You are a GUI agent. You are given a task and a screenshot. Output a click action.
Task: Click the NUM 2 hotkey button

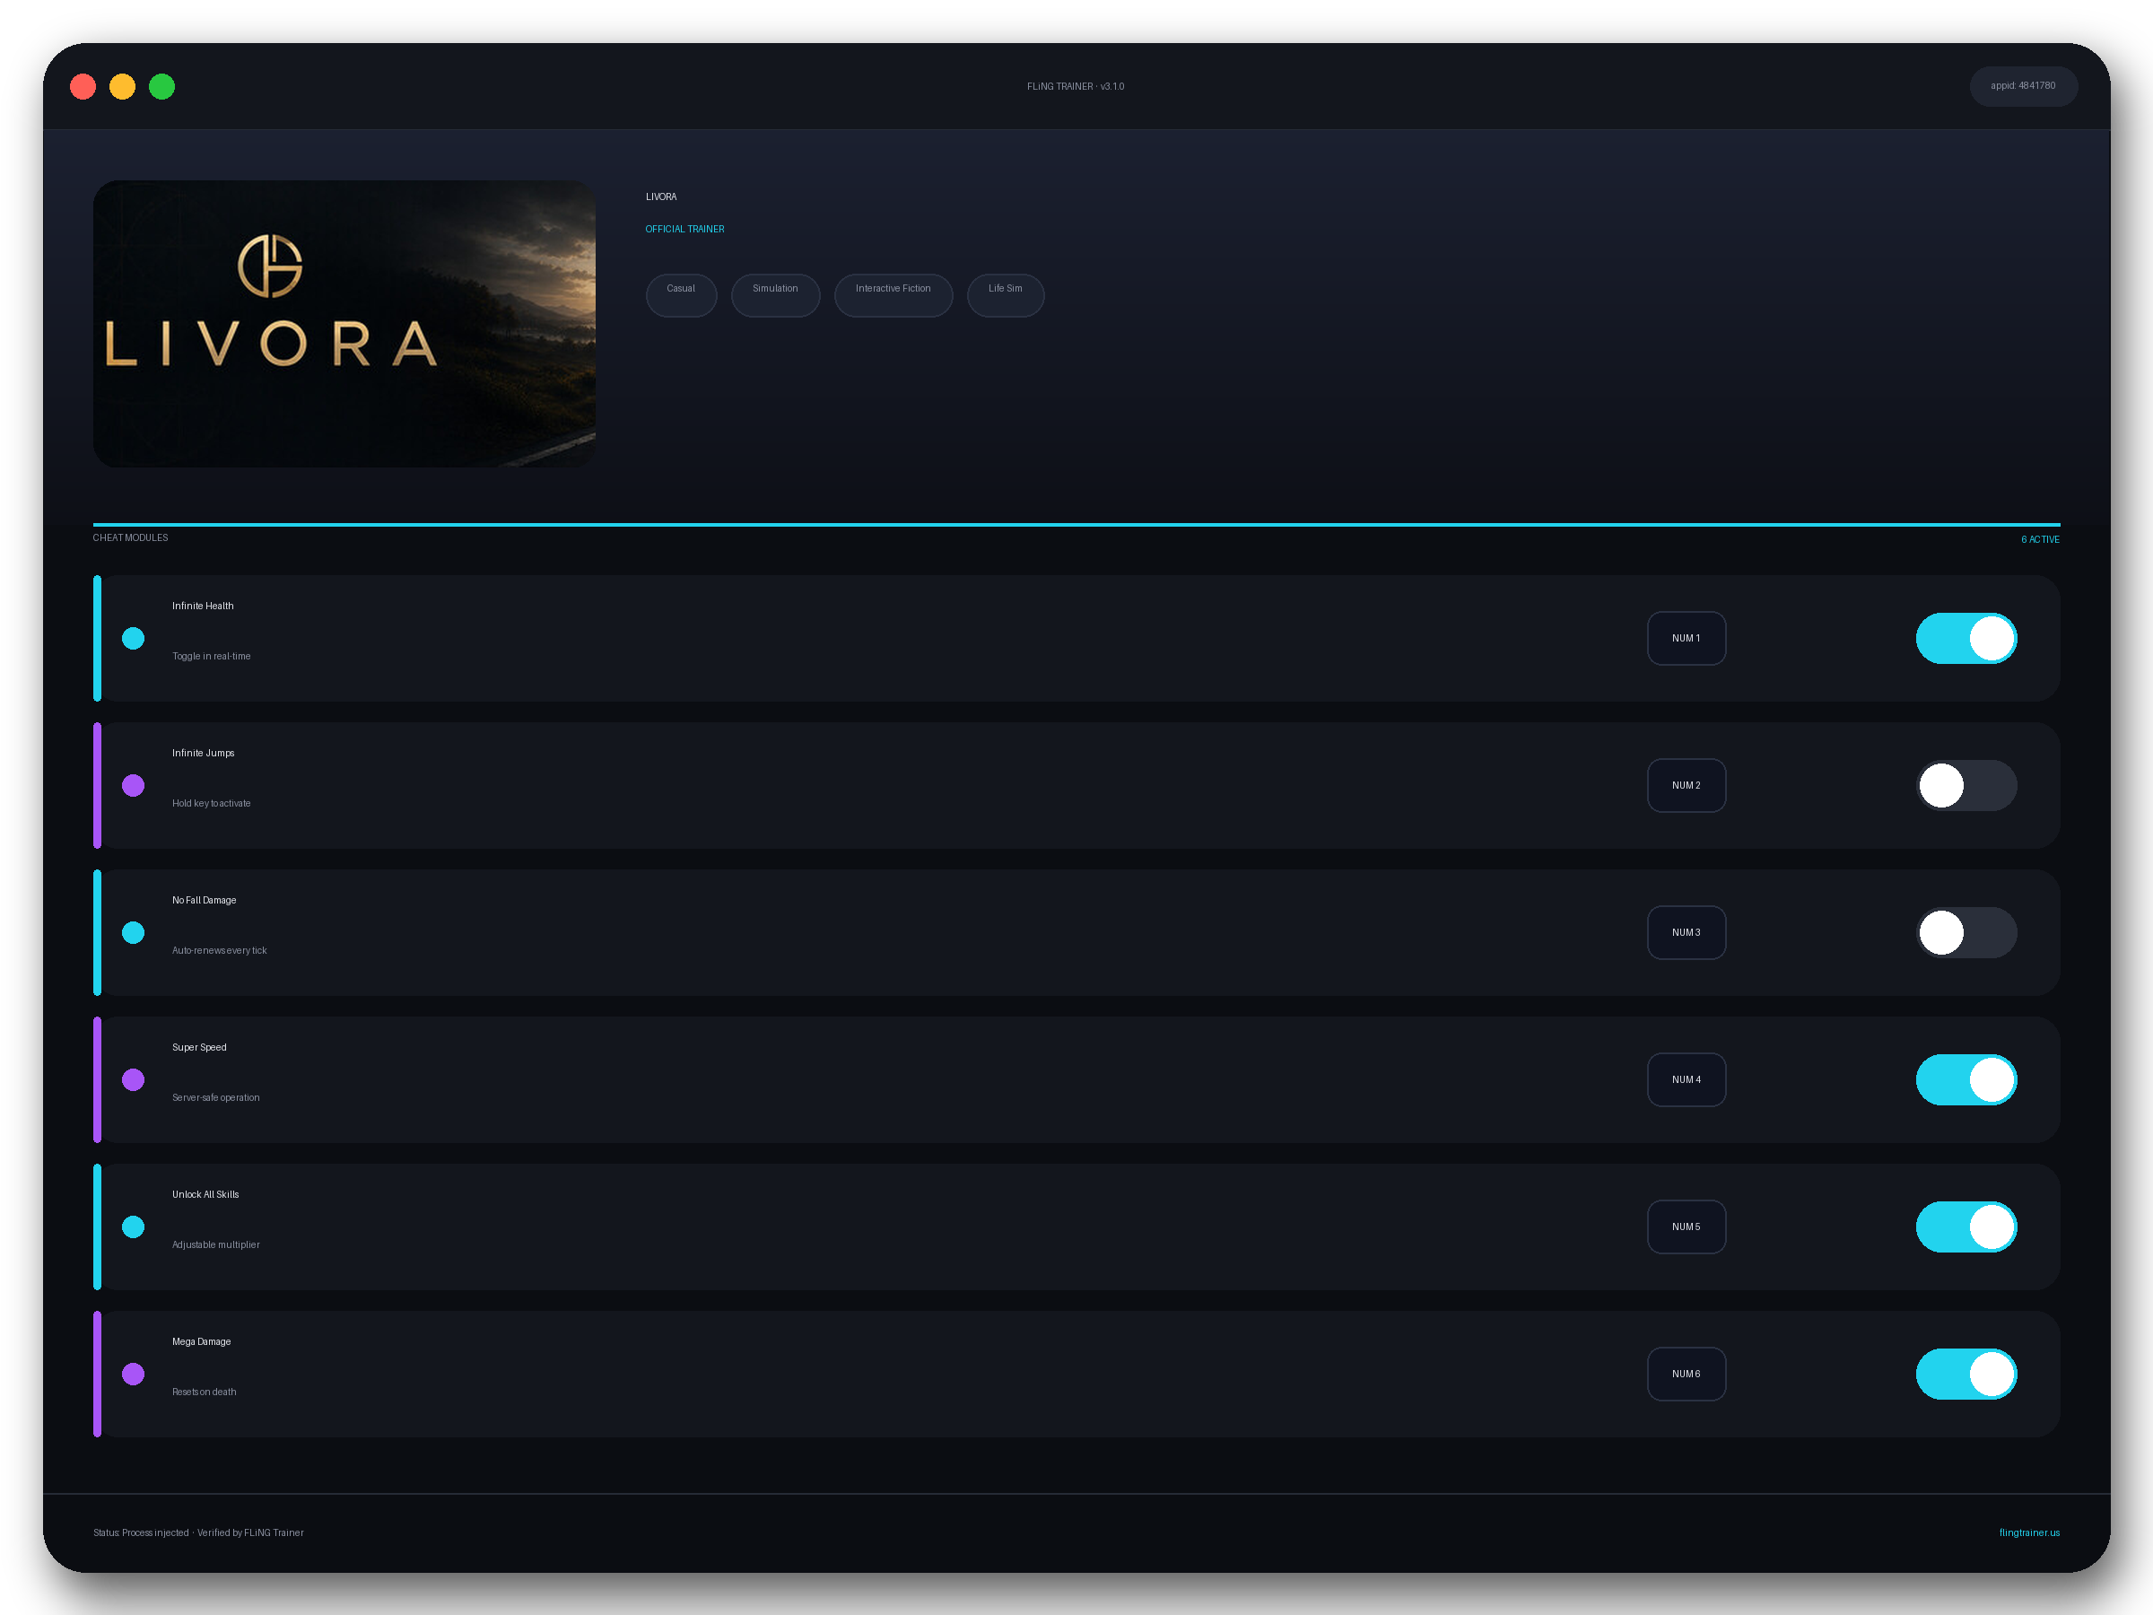(1686, 786)
